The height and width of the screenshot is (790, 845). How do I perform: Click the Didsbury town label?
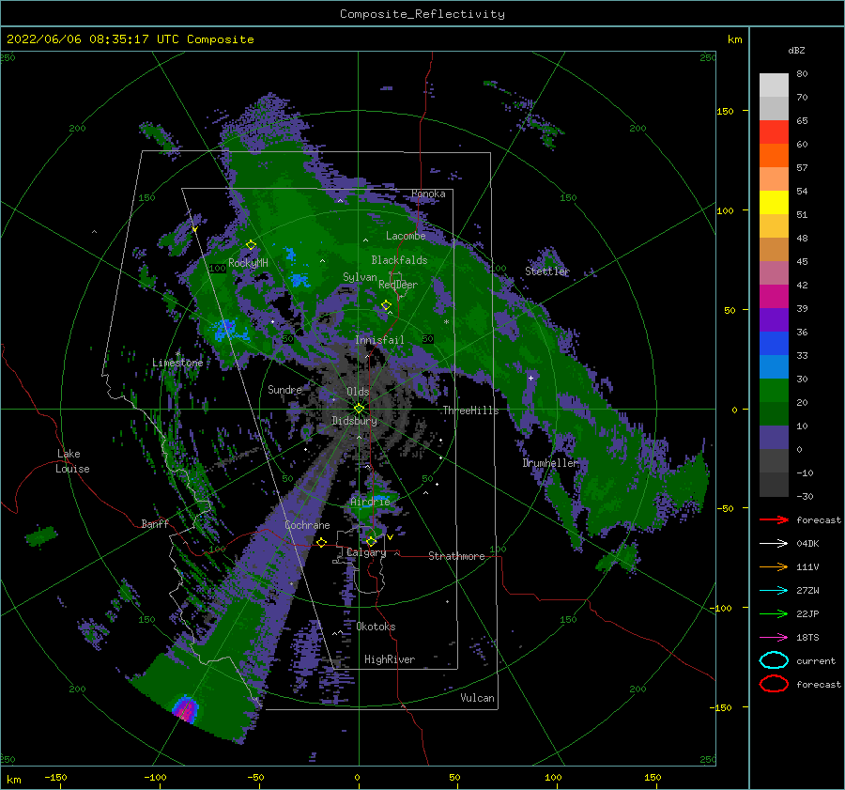354,421
